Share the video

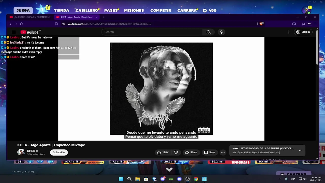coord(191,152)
